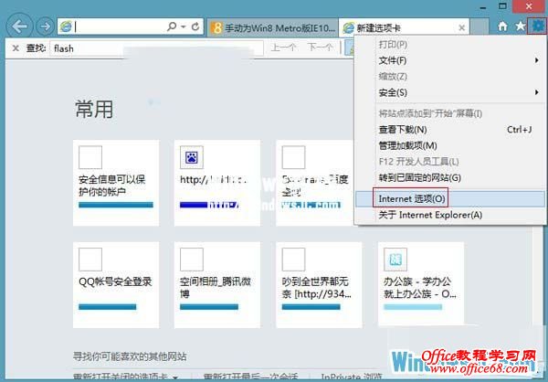Close the find bar with X
Screen dimensions: 548x382
[16, 48]
